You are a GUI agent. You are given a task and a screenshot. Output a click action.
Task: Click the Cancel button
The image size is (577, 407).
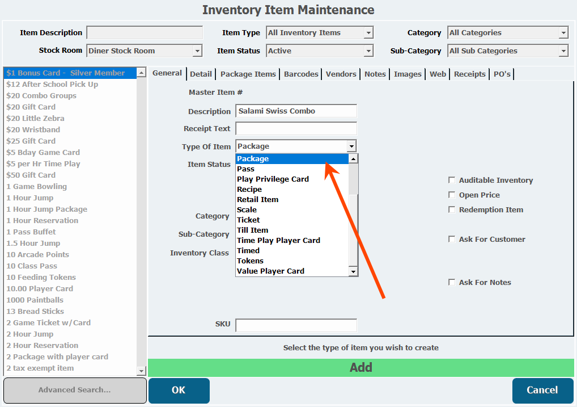click(542, 391)
